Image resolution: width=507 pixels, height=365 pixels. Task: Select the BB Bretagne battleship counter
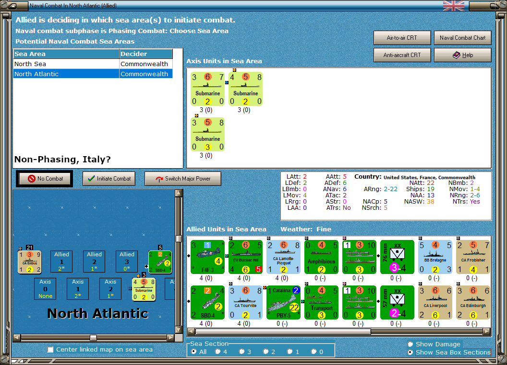pos(435,257)
